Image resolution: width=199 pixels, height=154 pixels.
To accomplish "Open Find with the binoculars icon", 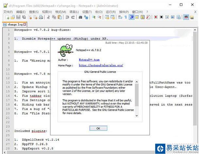I will pyautogui.click(x=80, y=17).
